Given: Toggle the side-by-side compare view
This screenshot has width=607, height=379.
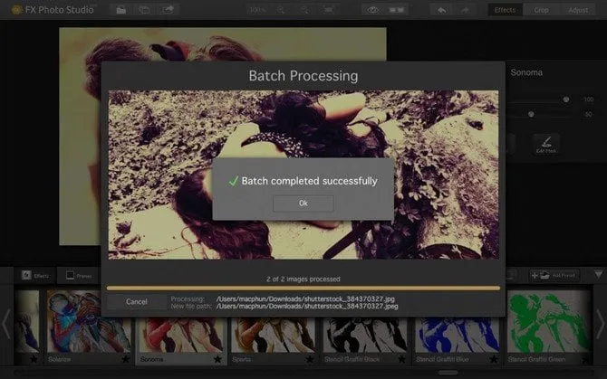Looking at the screenshot, I should click(396, 10).
